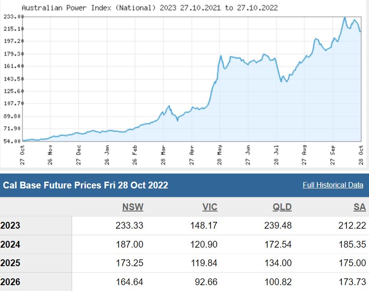The height and width of the screenshot is (291, 369).
Task: Click the NSW column header link
Action: pyautogui.click(x=132, y=207)
